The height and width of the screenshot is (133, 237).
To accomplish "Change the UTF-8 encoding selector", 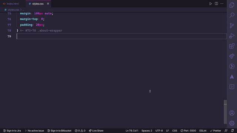I will [159, 130].
